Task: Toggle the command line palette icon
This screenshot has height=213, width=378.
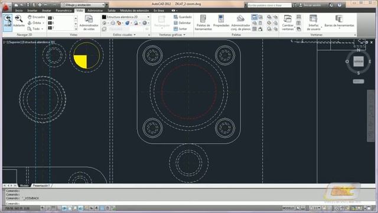Action: tap(255, 17)
